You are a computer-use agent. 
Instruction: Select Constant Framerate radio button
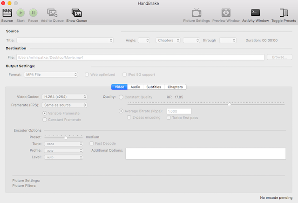pyautogui.click(x=45, y=120)
